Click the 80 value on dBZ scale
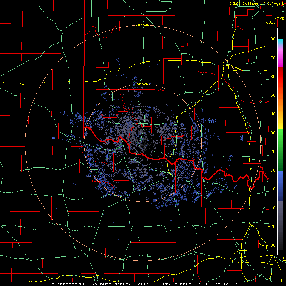286x286 pixels. click(273, 39)
